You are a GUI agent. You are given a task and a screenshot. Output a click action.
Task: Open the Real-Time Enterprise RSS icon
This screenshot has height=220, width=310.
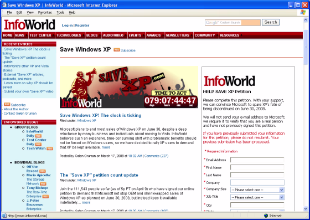(x=45, y=196)
